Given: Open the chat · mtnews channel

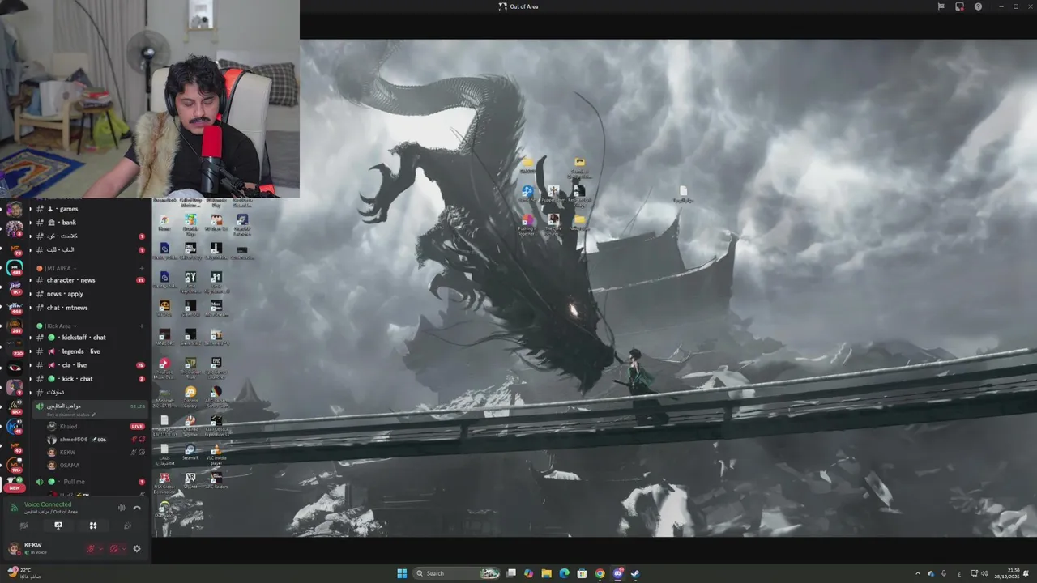Looking at the screenshot, I should (89, 308).
